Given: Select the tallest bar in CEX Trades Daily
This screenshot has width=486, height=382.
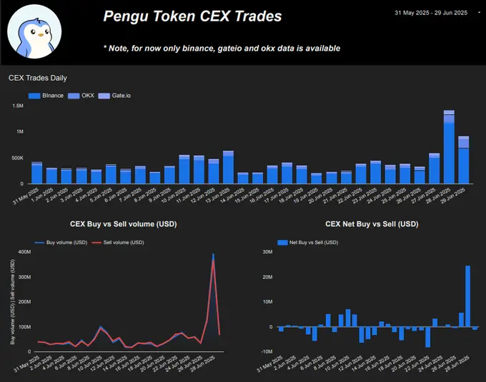Looking at the screenshot, I should click(x=449, y=146).
